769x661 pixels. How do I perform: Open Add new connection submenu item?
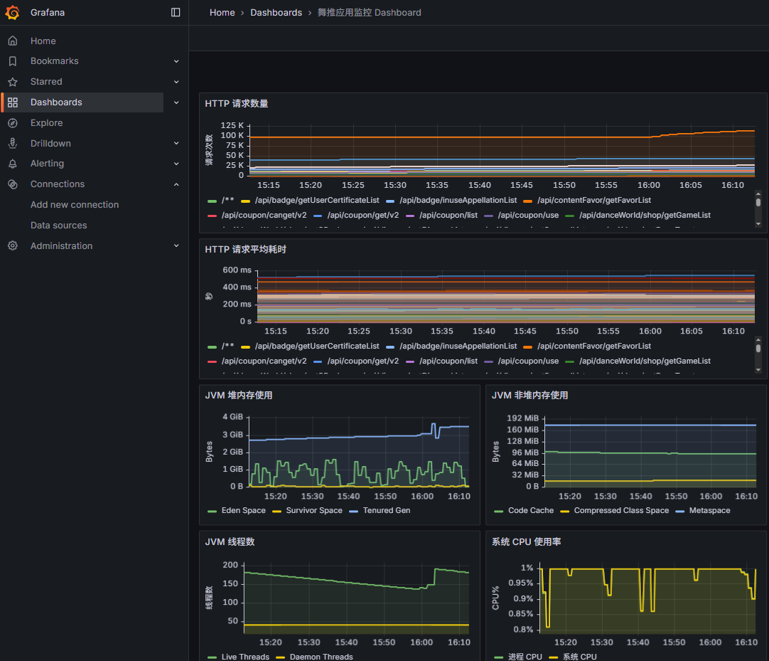(75, 205)
